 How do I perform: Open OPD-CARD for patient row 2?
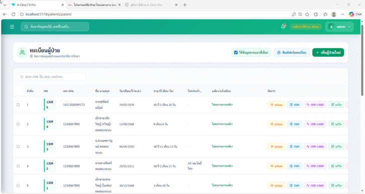(315, 124)
